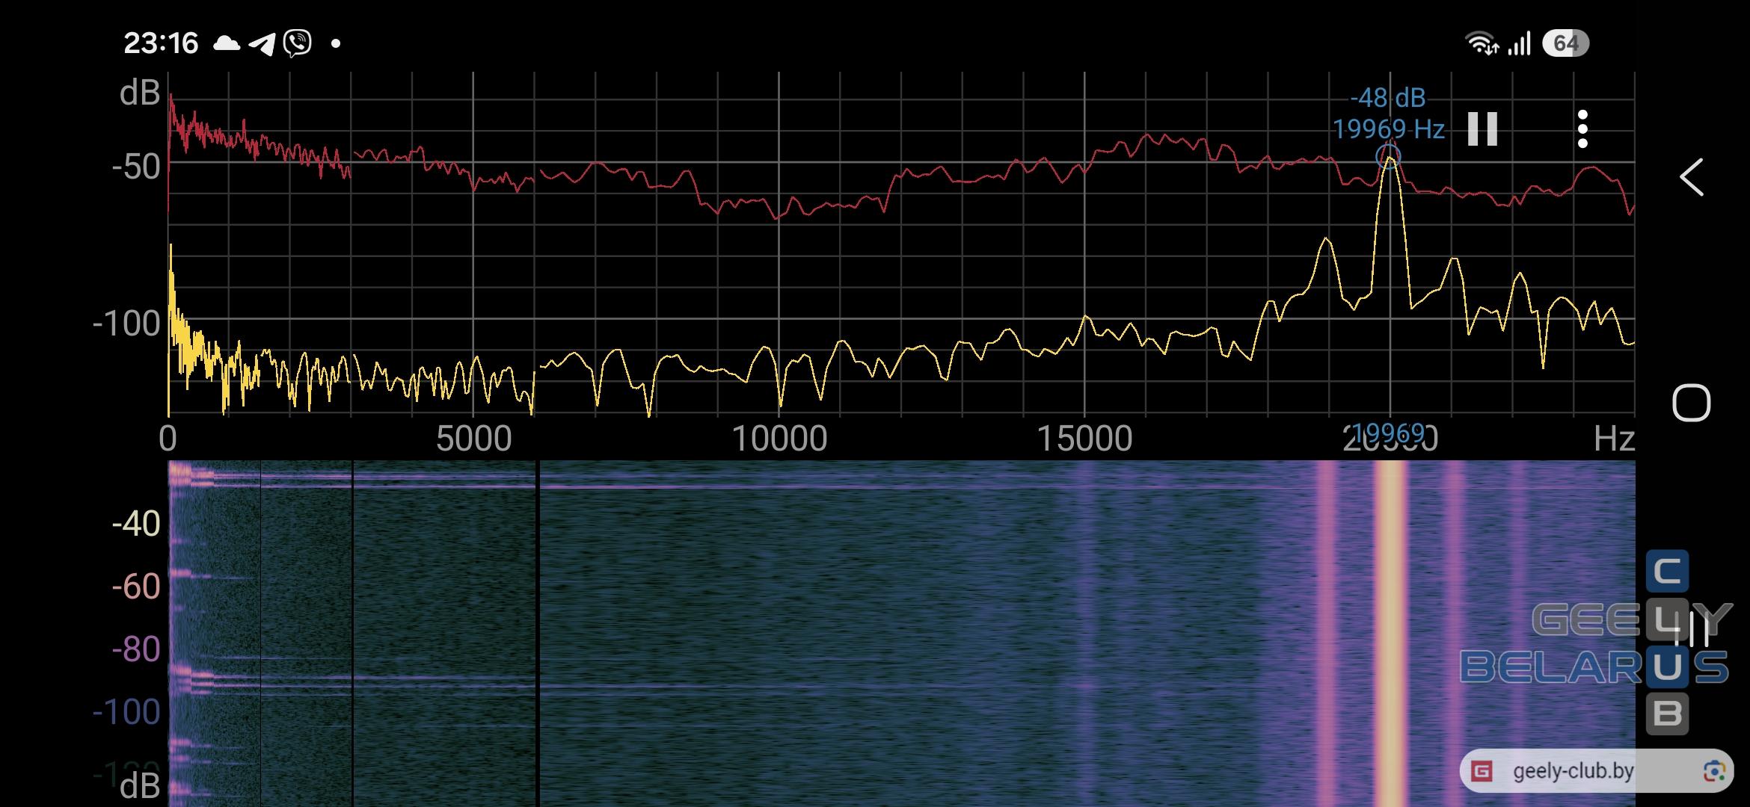Image resolution: width=1750 pixels, height=807 pixels.
Task: Tap the notification dot in status bar
Action: (x=336, y=44)
